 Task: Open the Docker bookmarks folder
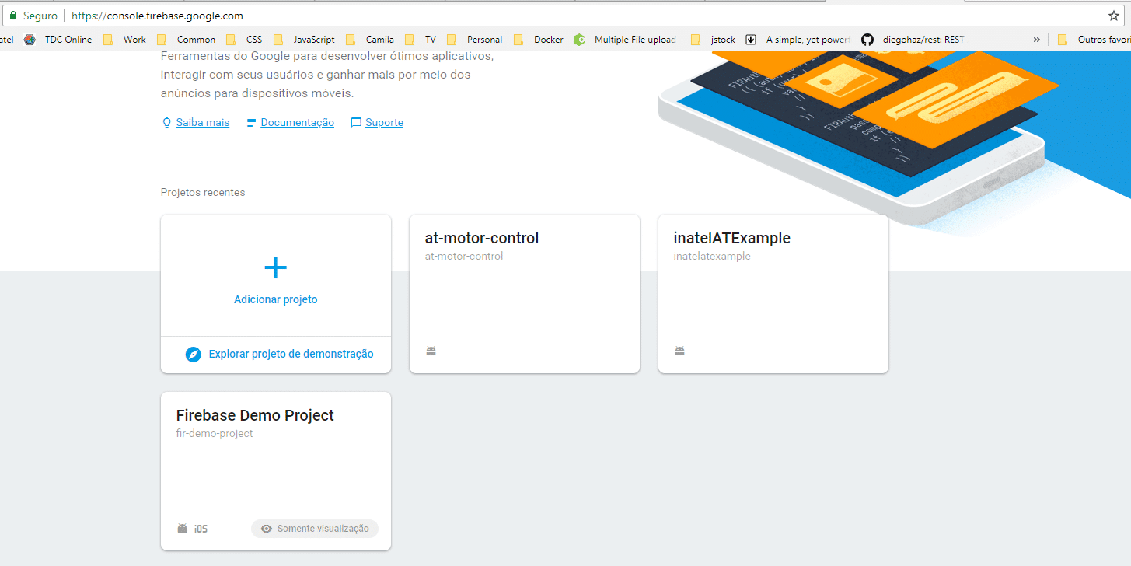coord(538,40)
